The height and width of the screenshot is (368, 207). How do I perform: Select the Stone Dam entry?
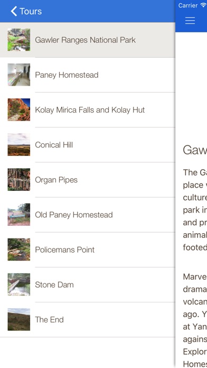88,284
